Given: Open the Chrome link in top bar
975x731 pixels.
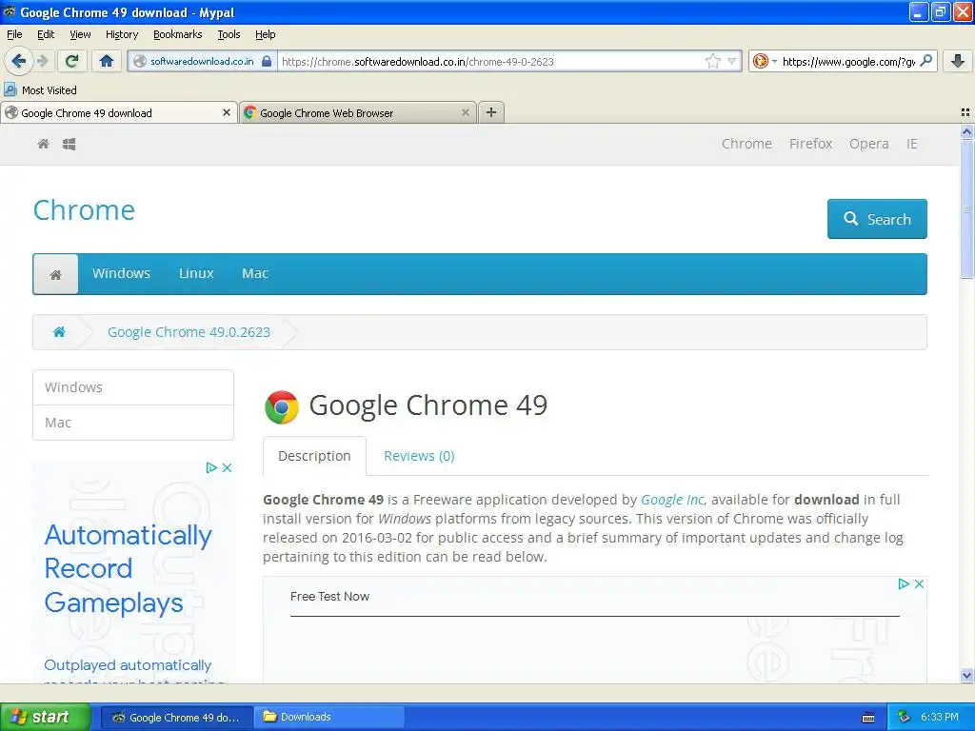Looking at the screenshot, I should tap(746, 144).
